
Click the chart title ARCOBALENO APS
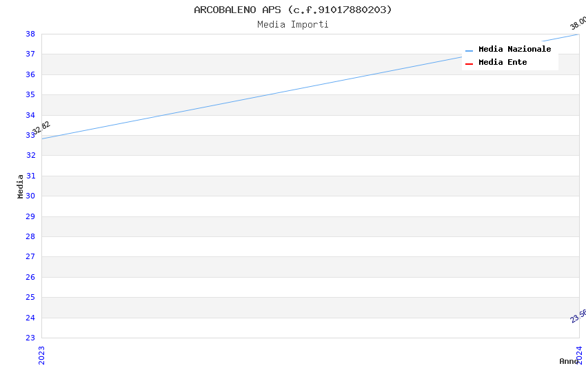[292, 10]
